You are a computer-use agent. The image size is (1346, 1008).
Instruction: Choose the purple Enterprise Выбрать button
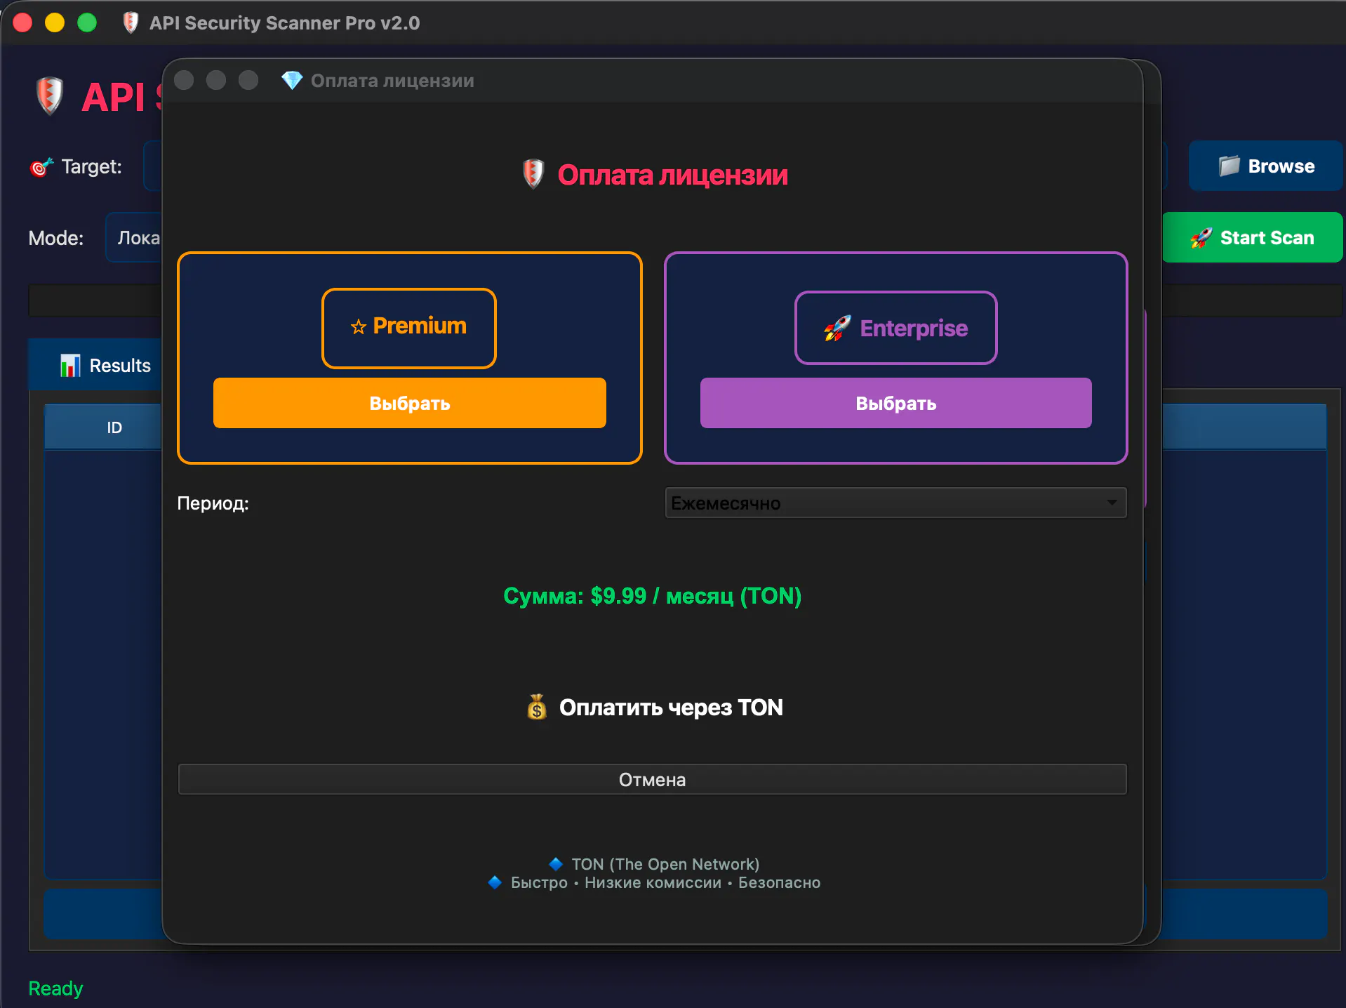[895, 403]
